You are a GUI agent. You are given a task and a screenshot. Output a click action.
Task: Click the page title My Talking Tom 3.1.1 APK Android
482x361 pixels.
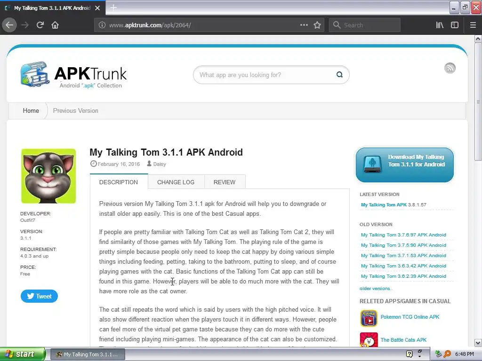[x=166, y=152]
